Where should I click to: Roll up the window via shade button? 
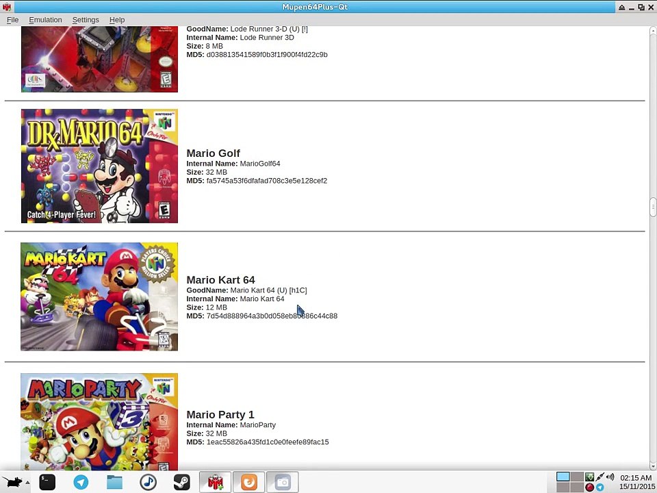tap(622, 7)
